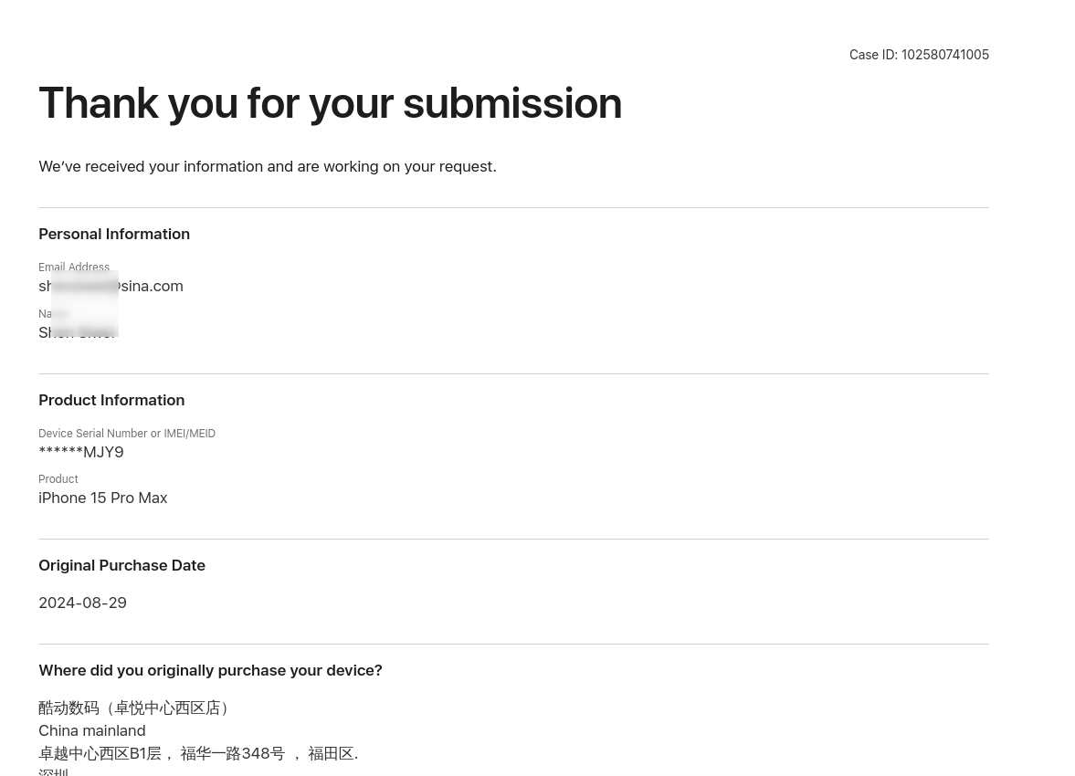
Task: Click the Device Serial Number or IMEI/MEID label
Action: coord(127,434)
